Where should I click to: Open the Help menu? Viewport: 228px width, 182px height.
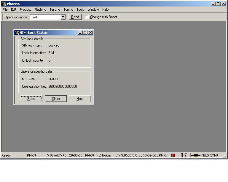click(x=106, y=9)
